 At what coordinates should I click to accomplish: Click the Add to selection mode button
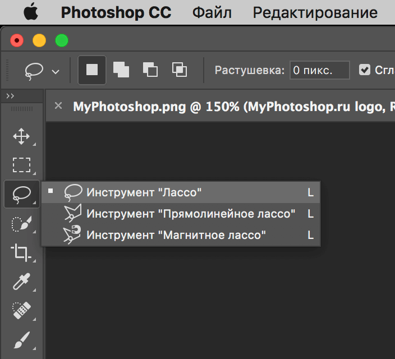pyautogui.click(x=121, y=70)
